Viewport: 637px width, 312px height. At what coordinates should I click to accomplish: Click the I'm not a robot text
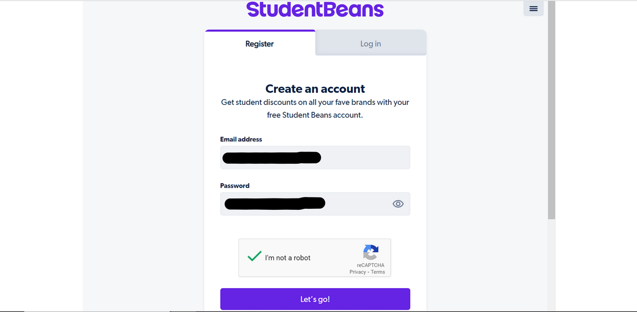(288, 258)
